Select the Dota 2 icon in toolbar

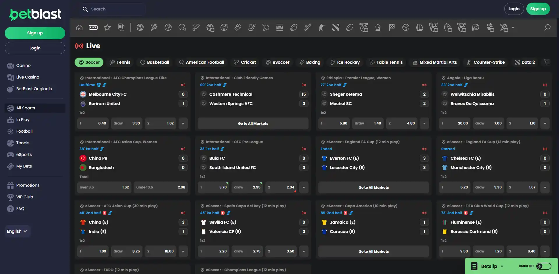coord(336,27)
